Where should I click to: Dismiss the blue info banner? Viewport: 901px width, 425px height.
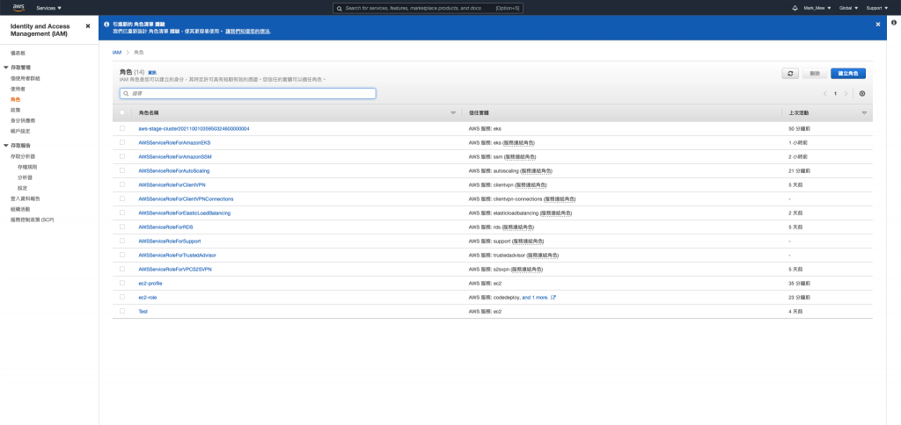878,24
